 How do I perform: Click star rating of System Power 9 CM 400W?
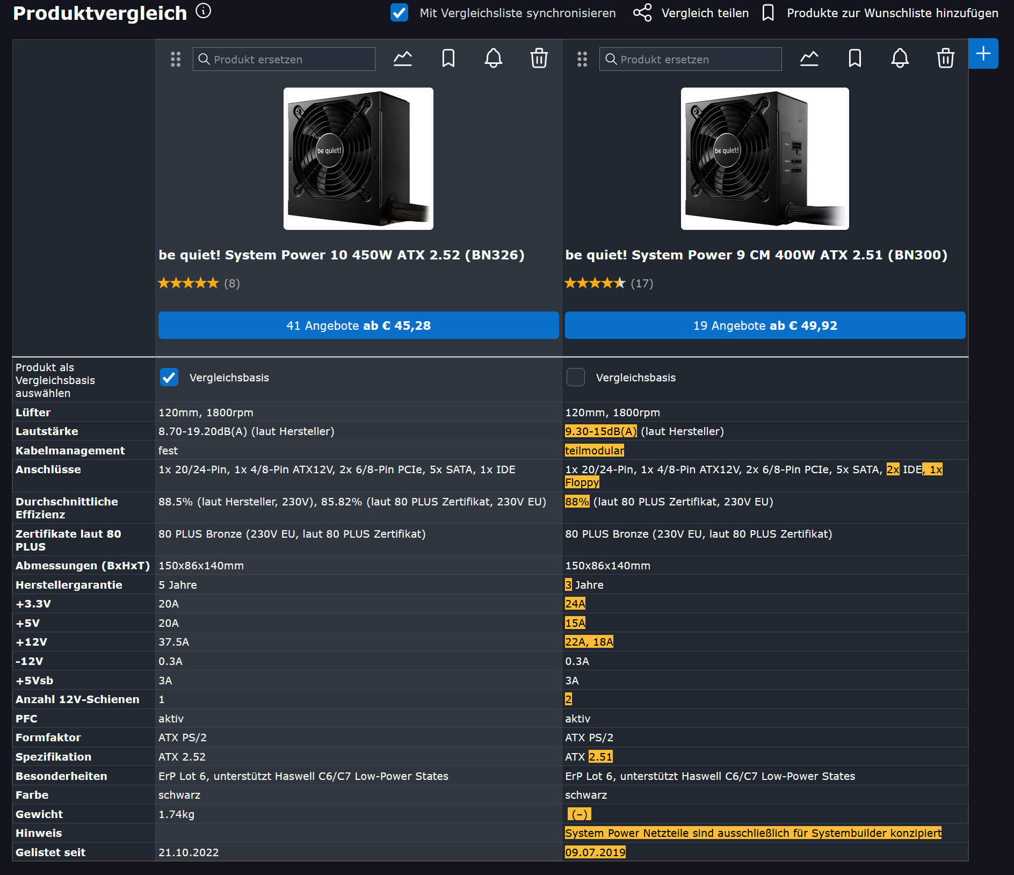pos(595,283)
